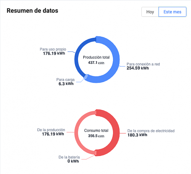Click the 254.59 kWh value
This screenshot has height=174, width=191.
click(x=138, y=68)
